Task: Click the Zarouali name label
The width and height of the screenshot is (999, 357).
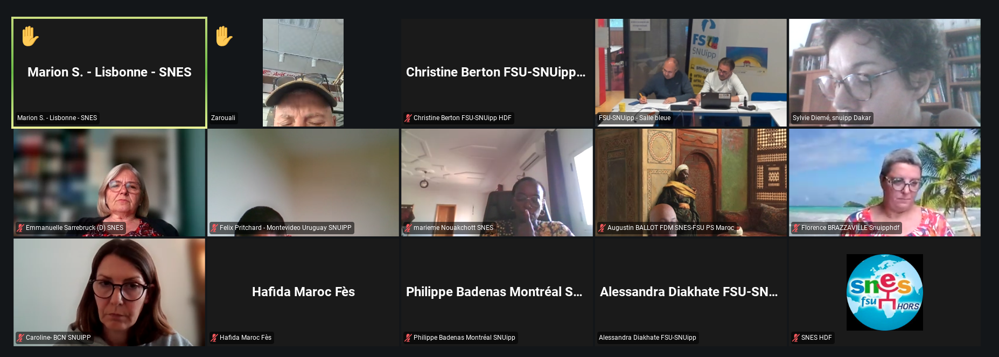Action: coord(223,118)
